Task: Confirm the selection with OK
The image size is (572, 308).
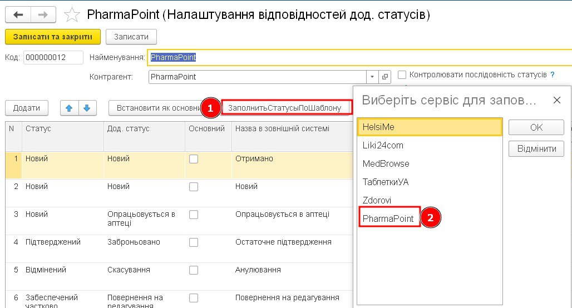Action: coord(536,127)
